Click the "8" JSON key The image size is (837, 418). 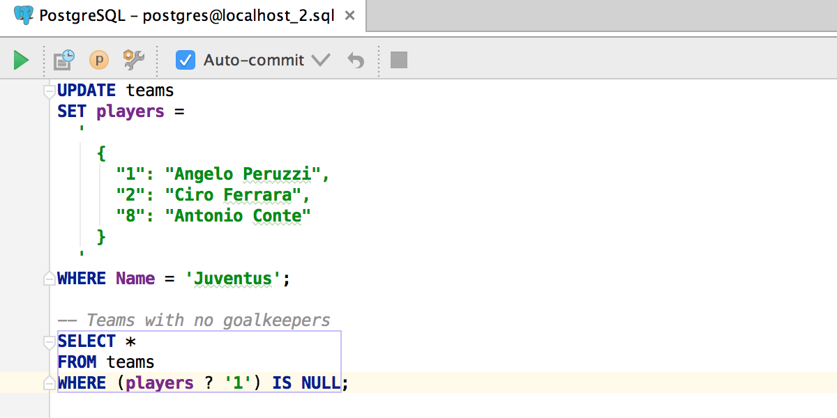[x=130, y=216]
